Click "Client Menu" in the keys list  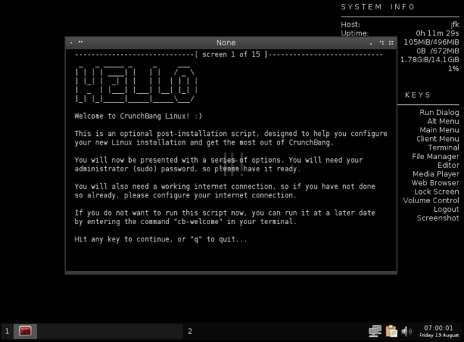click(x=438, y=139)
